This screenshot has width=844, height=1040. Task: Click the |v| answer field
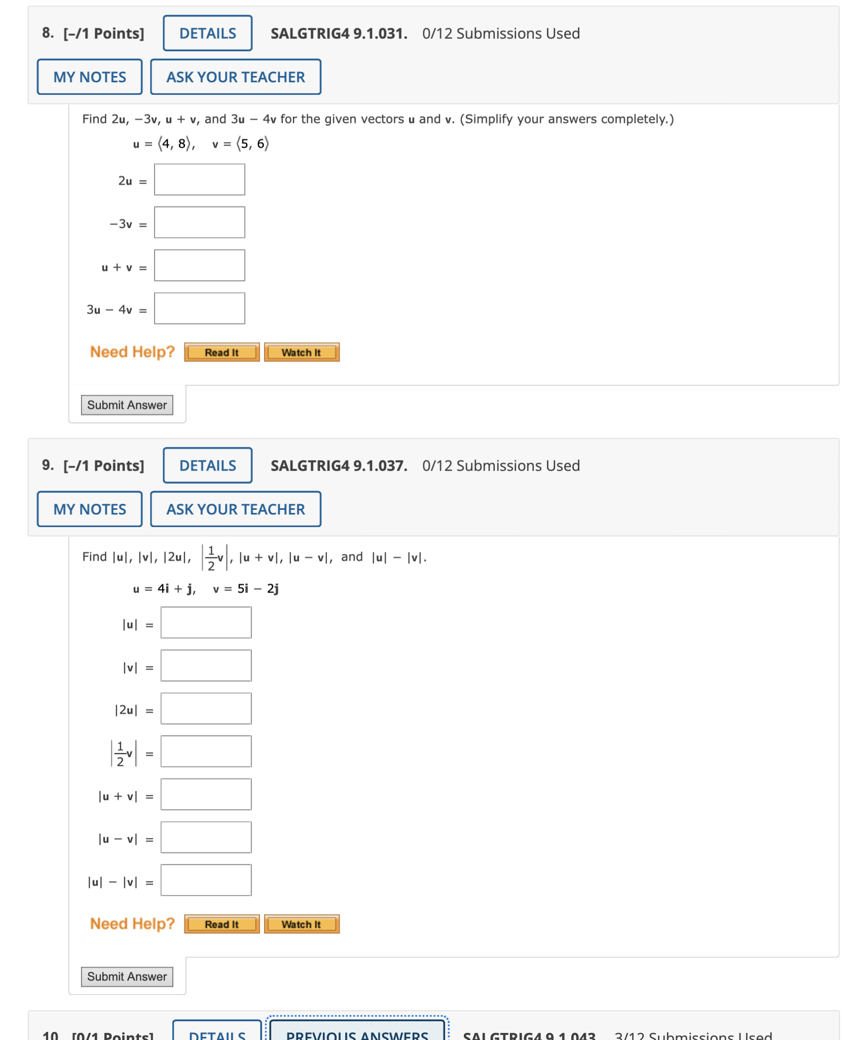pos(205,665)
